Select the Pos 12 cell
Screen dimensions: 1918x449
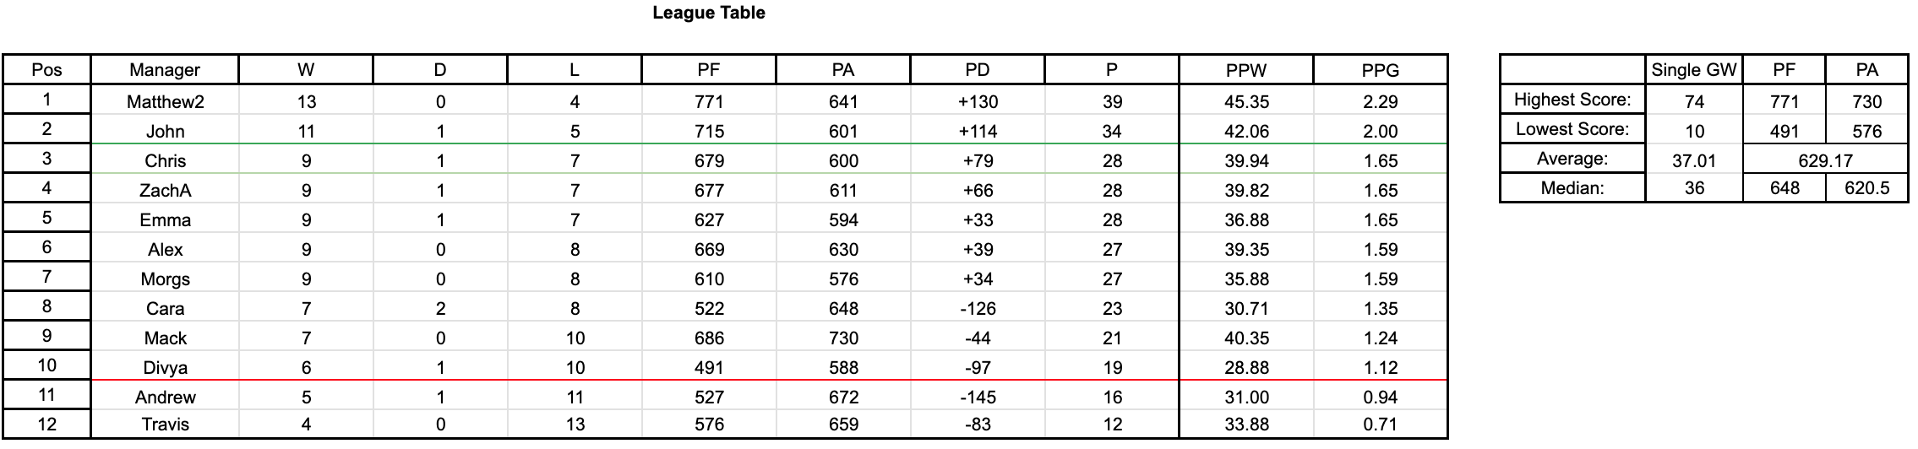(46, 425)
